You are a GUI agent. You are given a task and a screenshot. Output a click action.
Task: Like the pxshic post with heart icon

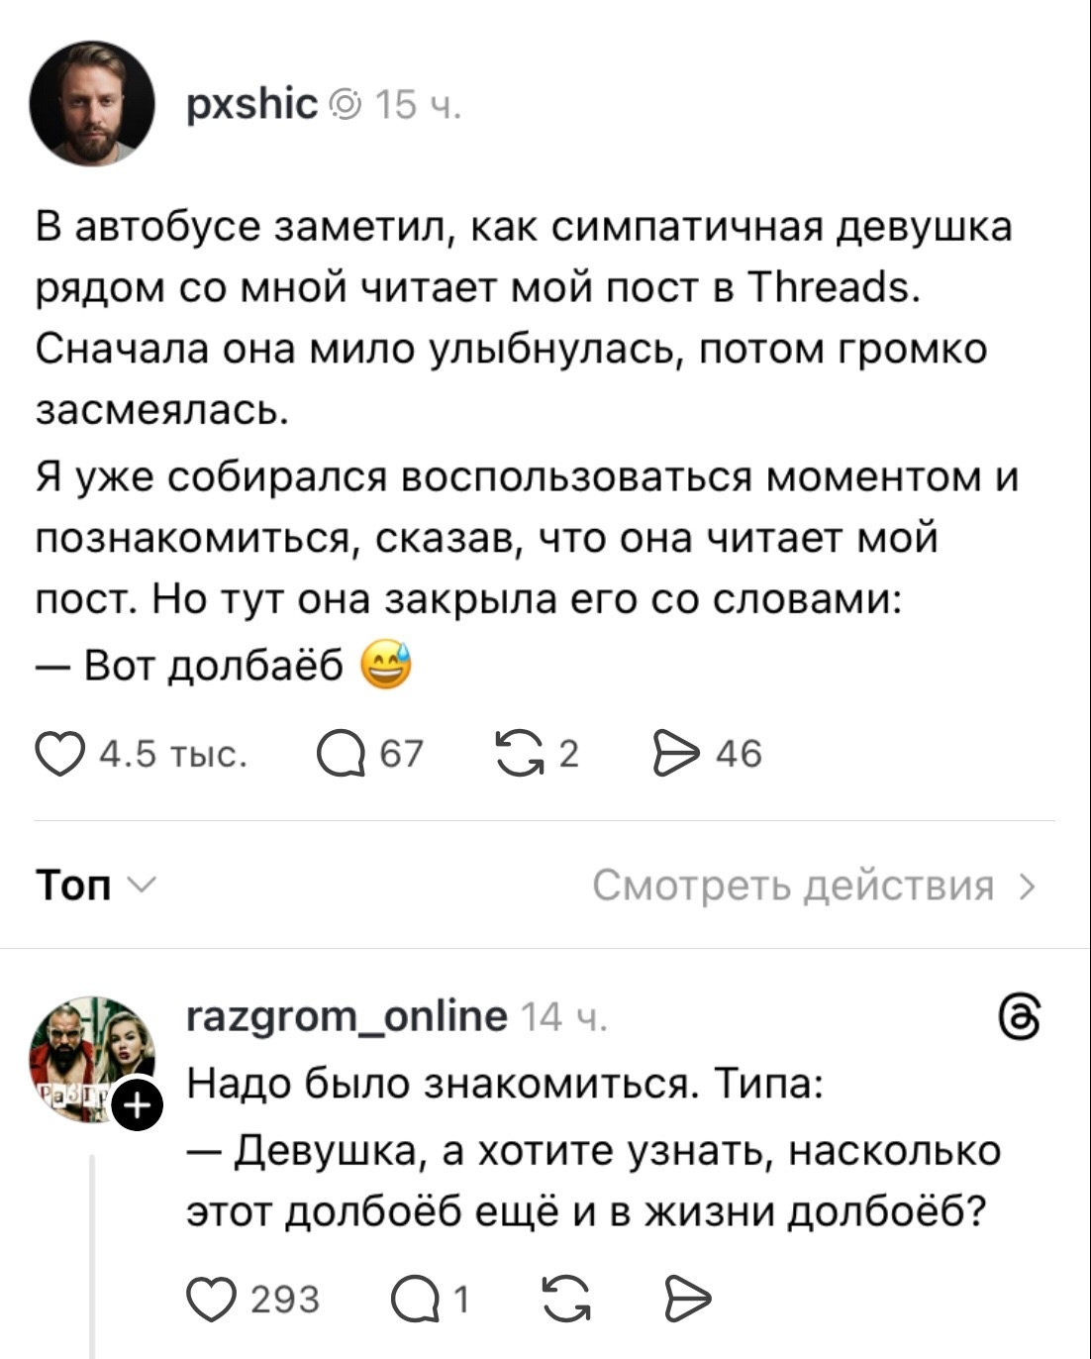click(59, 754)
